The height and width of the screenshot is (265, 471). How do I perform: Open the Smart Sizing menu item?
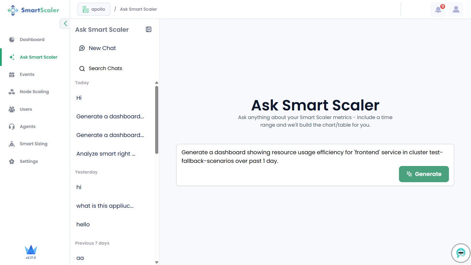tap(33, 144)
